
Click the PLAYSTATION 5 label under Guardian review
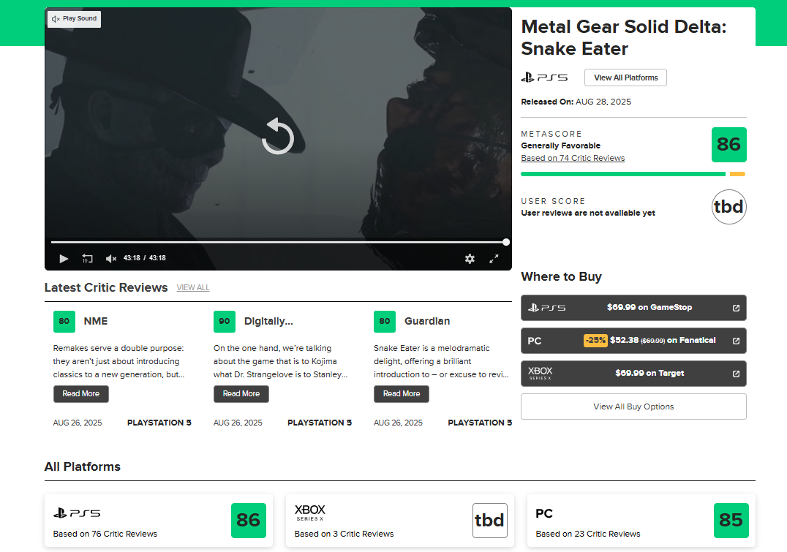tap(480, 423)
